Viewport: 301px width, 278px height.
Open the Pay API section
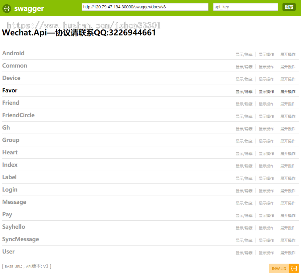pyautogui.click(x=7, y=214)
